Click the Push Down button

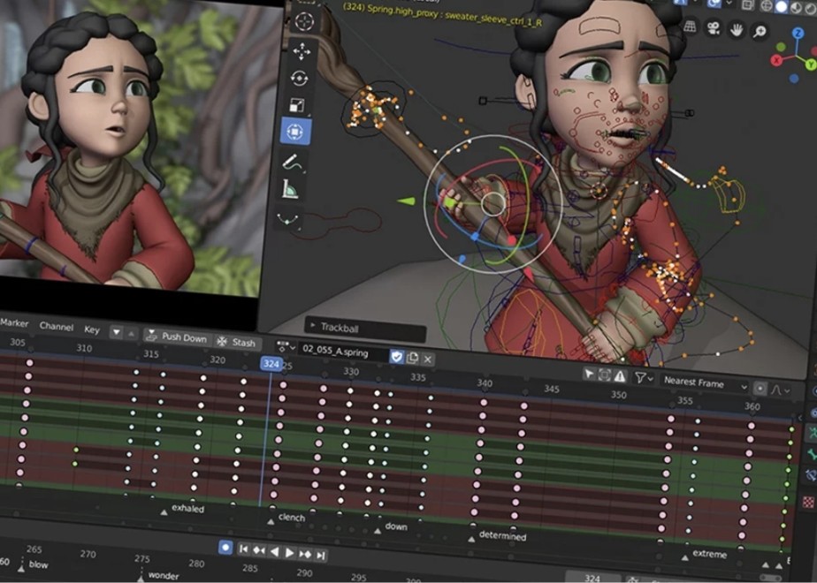[x=176, y=337]
